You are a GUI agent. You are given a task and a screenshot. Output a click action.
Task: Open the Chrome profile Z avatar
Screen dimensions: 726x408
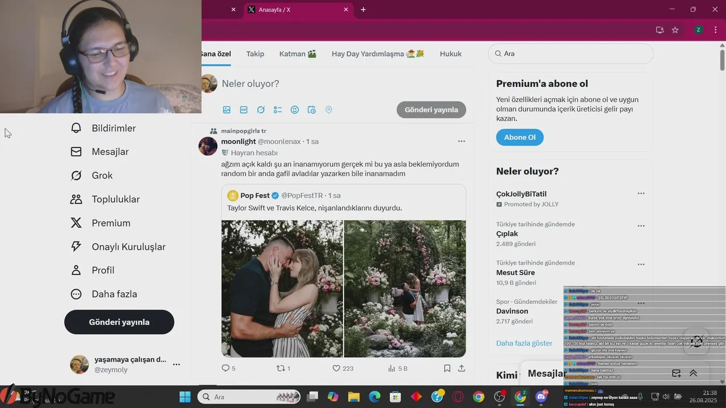[x=698, y=30]
